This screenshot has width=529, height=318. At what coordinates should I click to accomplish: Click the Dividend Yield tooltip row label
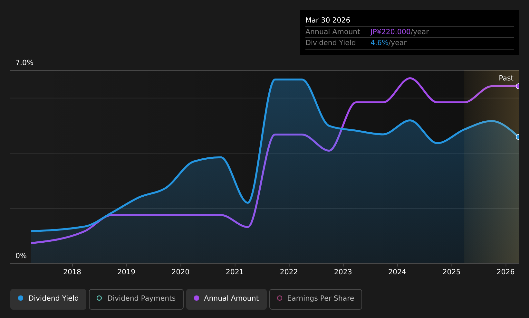click(331, 43)
